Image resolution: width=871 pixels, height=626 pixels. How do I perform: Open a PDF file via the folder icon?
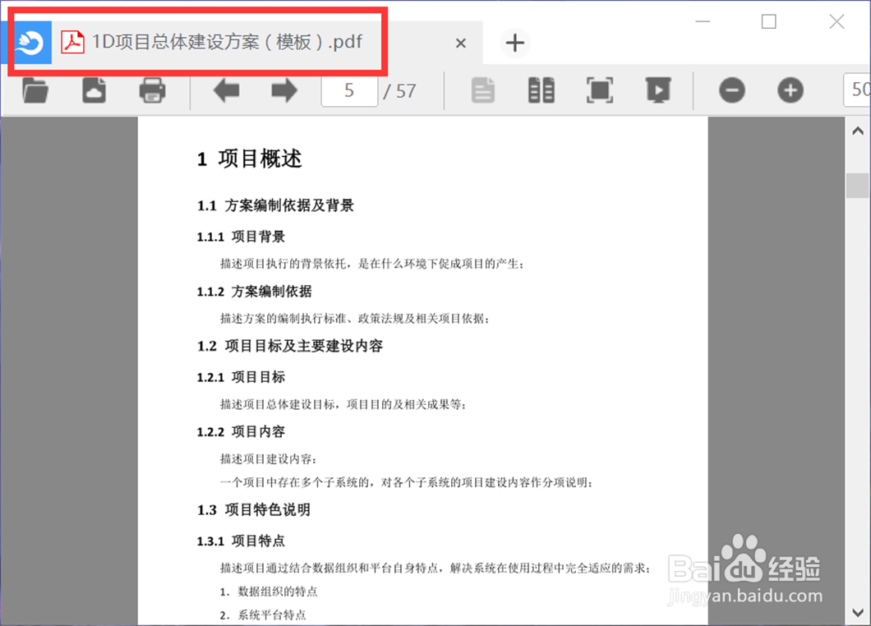coord(35,90)
